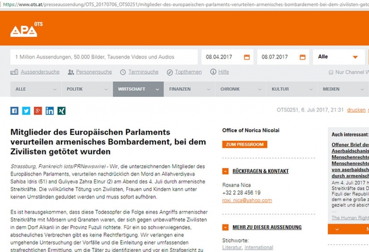Open the Topthemen link
369x252 pixels.
click(x=188, y=72)
